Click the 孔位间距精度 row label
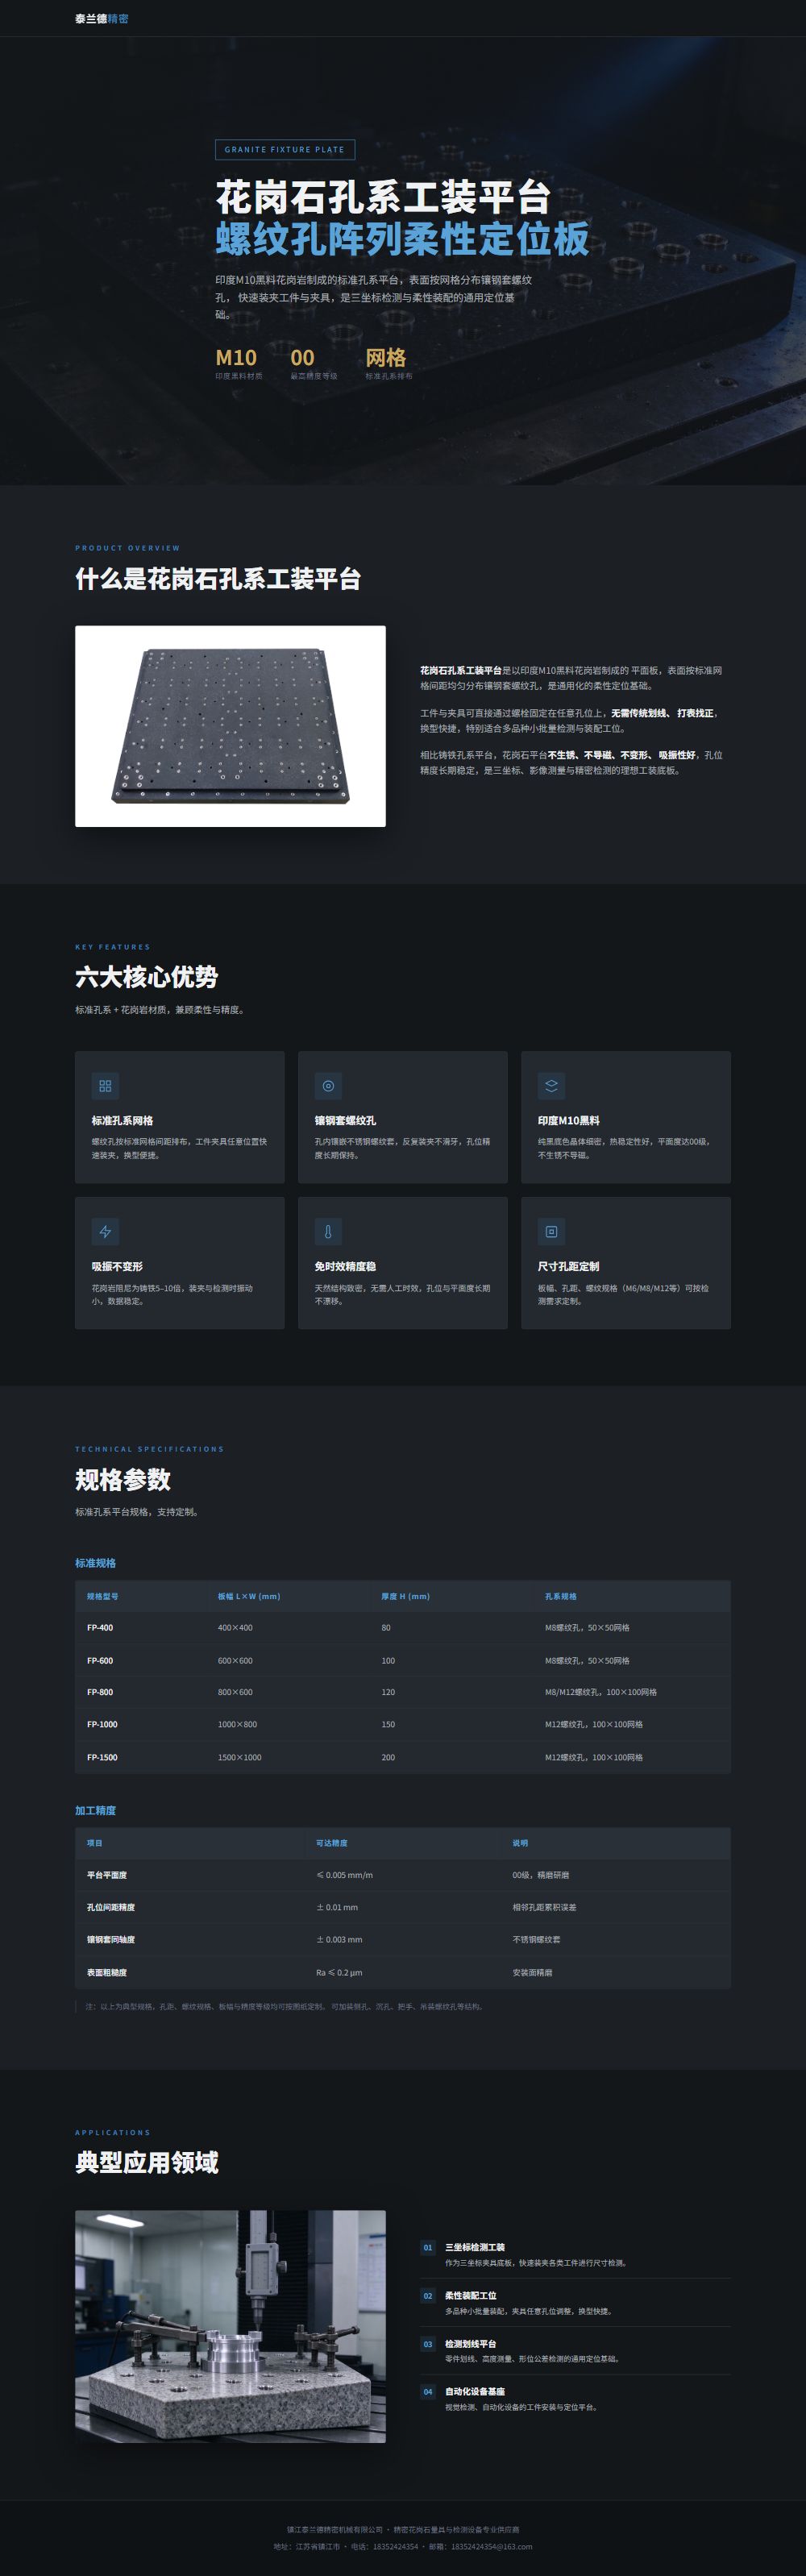 [111, 1907]
